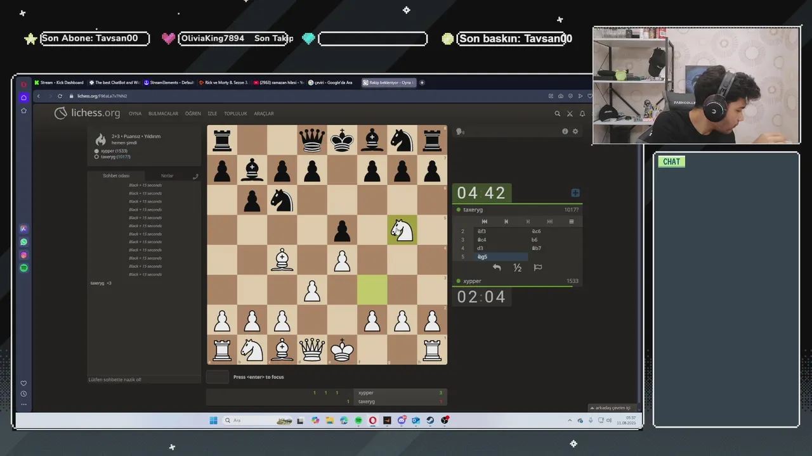Open the İZLE menu
The height and width of the screenshot is (456, 812).
pos(213,113)
